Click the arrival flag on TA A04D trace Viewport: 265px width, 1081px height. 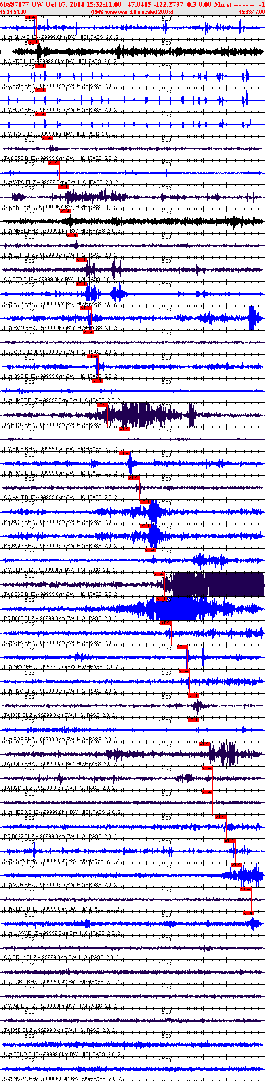click(x=204, y=744)
